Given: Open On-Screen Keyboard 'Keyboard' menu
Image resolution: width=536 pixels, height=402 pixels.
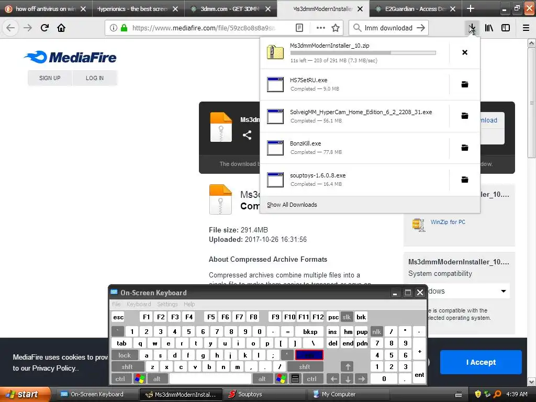Looking at the screenshot, I should click(x=139, y=304).
